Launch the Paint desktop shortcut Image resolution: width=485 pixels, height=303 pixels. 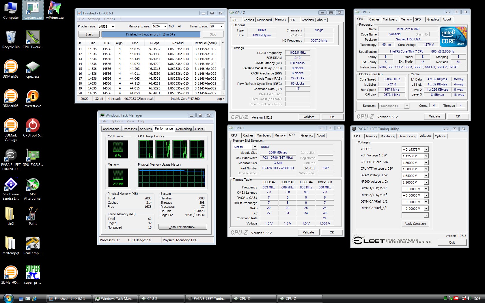(x=33, y=216)
